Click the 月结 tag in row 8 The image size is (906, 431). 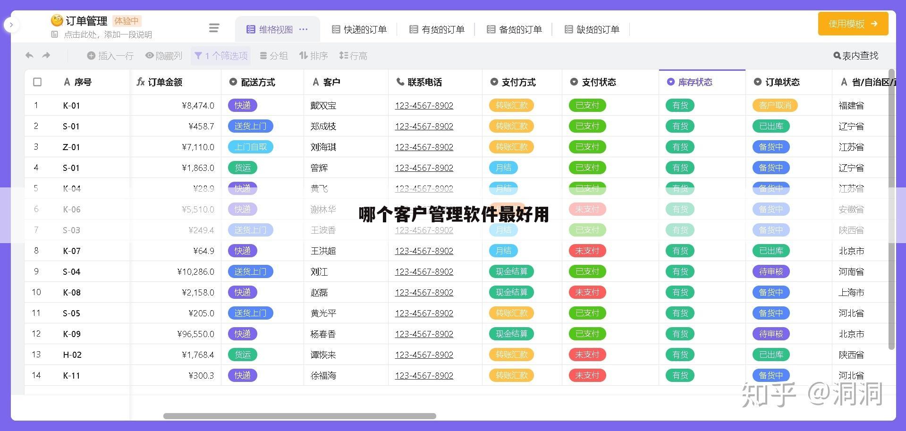coord(503,251)
